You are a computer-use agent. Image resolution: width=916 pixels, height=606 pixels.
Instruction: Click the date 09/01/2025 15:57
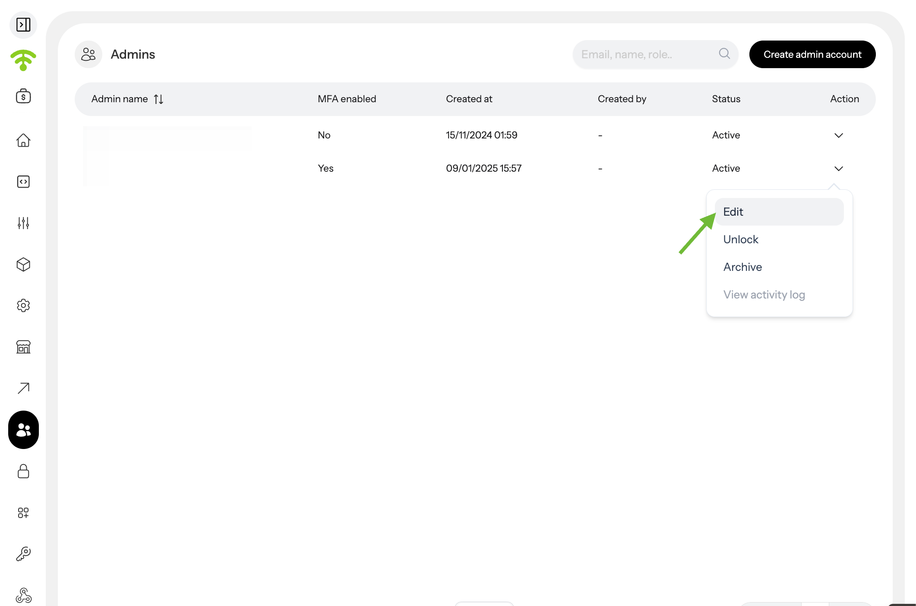pos(483,168)
